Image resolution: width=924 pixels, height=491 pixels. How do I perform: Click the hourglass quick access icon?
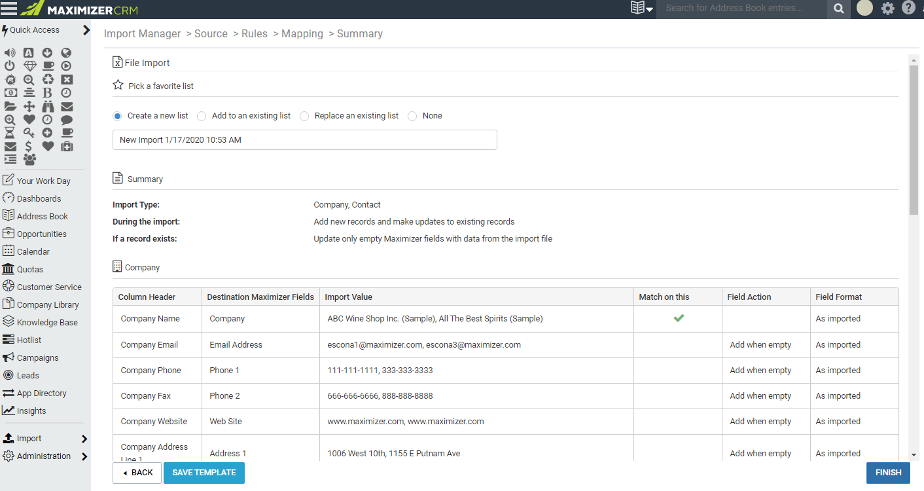point(10,133)
